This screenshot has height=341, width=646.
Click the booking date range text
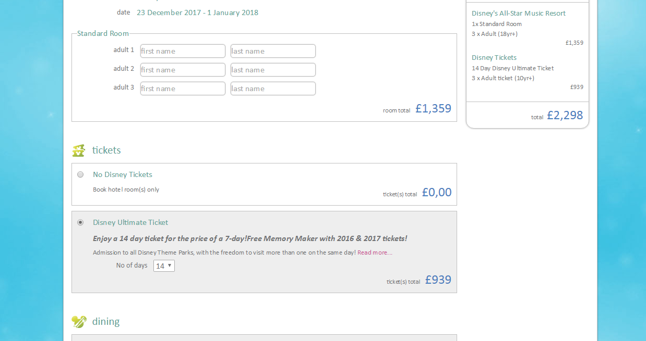197,12
